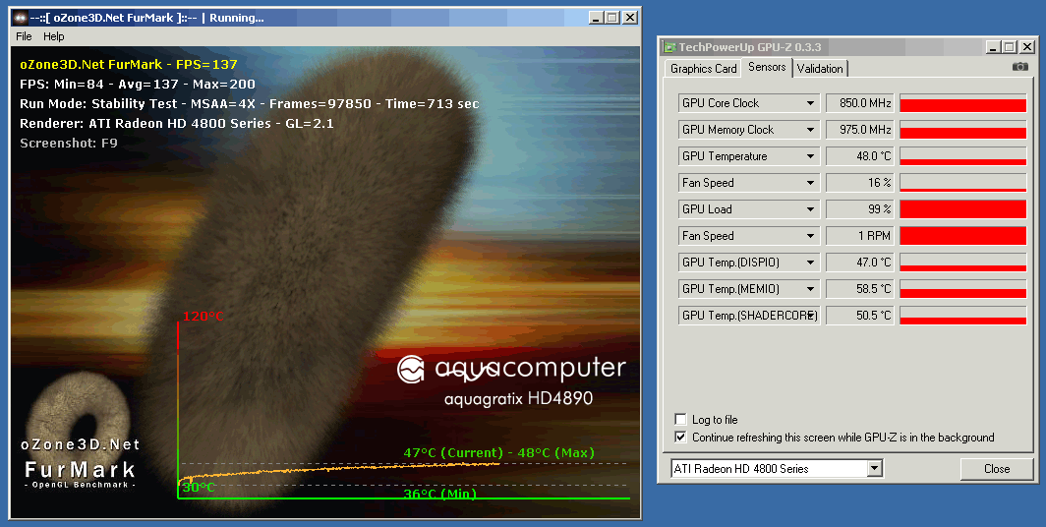The width and height of the screenshot is (1046, 527).
Task: Expand the ATI Radeon HD 4800 Series selector
Action: pyautogui.click(x=875, y=469)
